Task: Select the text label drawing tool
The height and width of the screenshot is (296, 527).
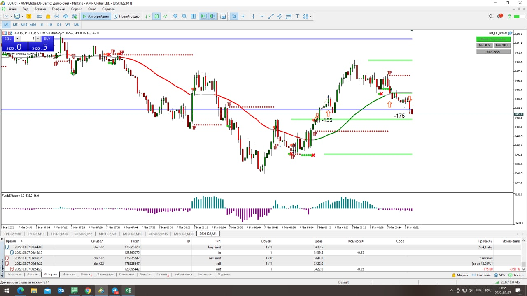Action: click(x=297, y=16)
